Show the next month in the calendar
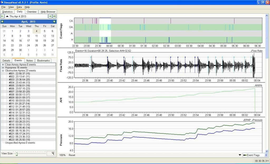The height and width of the screenshot is (164, 270). pyautogui.click(x=54, y=22)
